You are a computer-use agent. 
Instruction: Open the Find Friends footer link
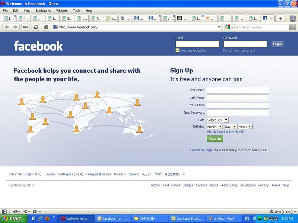(x=171, y=185)
